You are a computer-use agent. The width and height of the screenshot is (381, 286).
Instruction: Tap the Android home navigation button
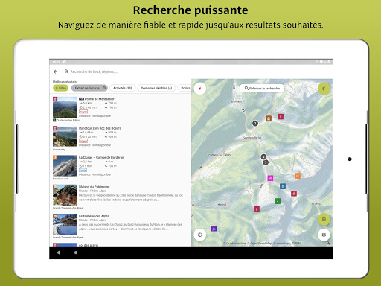tap(76, 252)
